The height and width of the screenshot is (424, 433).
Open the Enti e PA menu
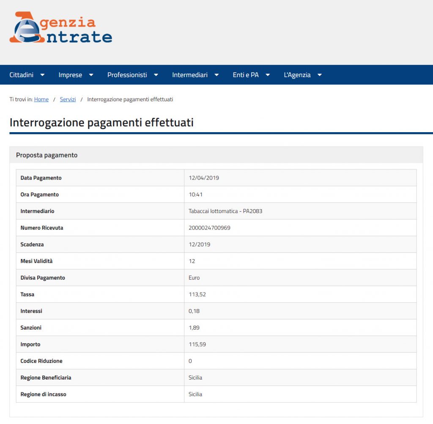click(245, 75)
